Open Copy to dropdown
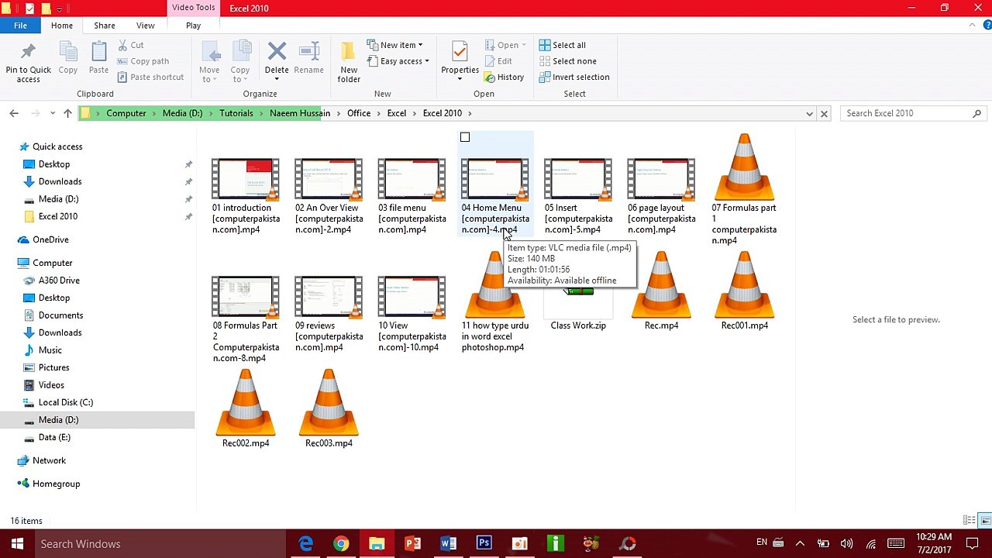992x558 pixels. pyautogui.click(x=240, y=62)
